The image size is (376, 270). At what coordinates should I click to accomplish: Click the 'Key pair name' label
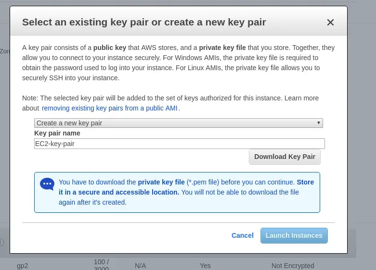(x=57, y=133)
